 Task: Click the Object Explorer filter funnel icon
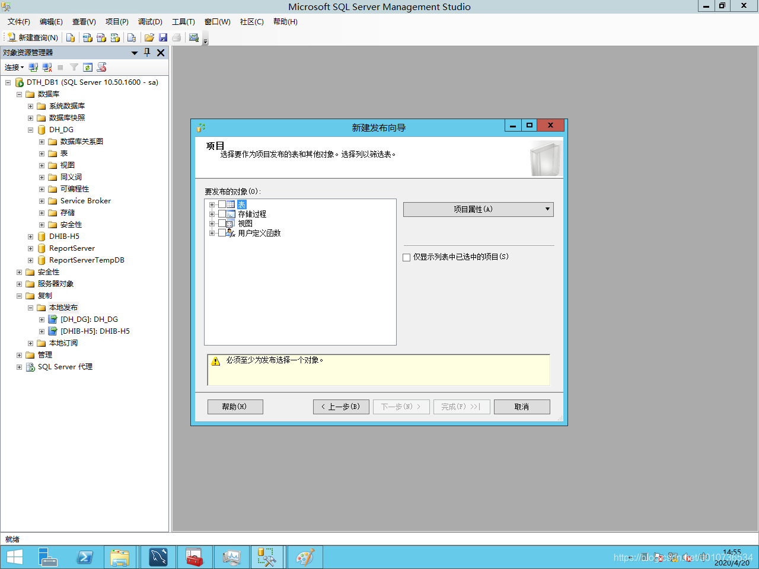pos(74,67)
